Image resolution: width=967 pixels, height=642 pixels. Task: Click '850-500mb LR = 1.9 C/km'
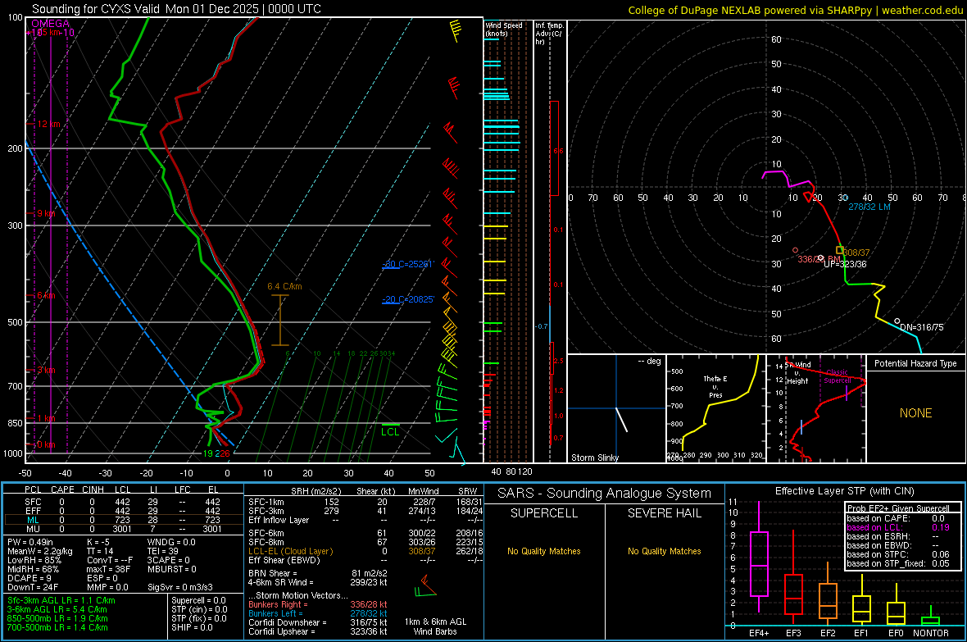[57, 618]
